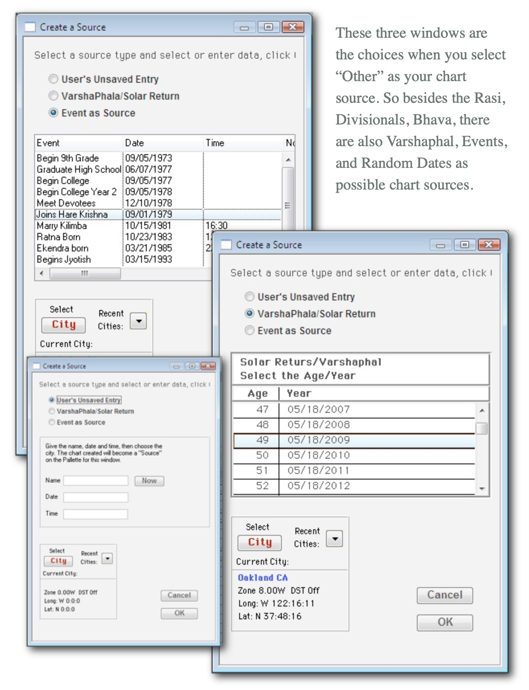Choose "Event as Source" in the Age/Year dialog

point(250,331)
